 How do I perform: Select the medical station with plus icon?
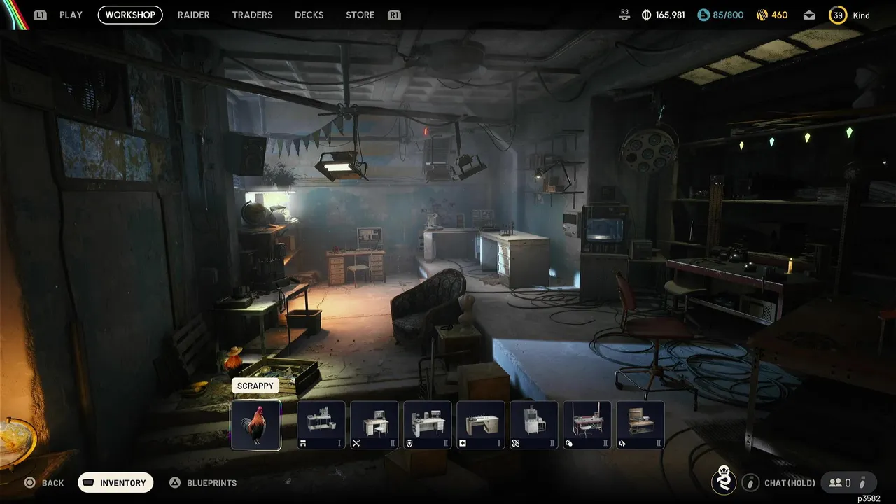click(481, 425)
